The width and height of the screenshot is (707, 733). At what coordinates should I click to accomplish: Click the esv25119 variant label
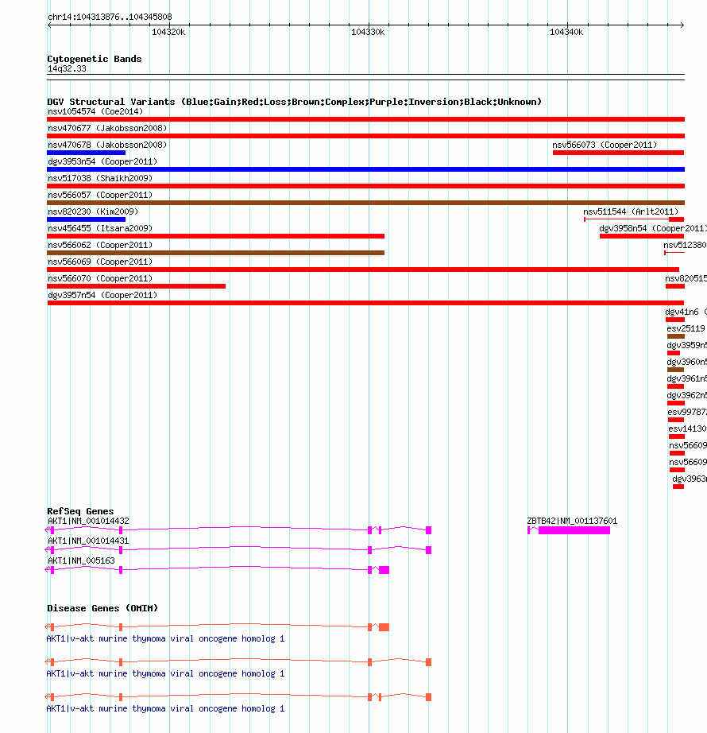pos(686,328)
